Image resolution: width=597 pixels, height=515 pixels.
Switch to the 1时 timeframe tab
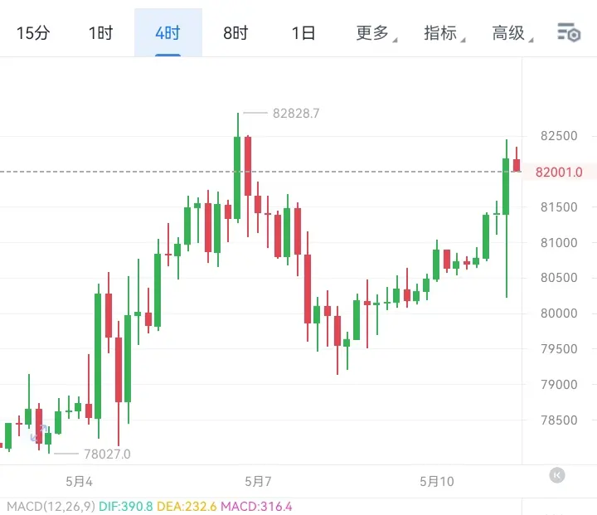101,33
